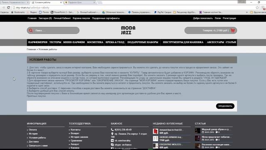
Task: Click the Логин link
Action: (218, 18)
